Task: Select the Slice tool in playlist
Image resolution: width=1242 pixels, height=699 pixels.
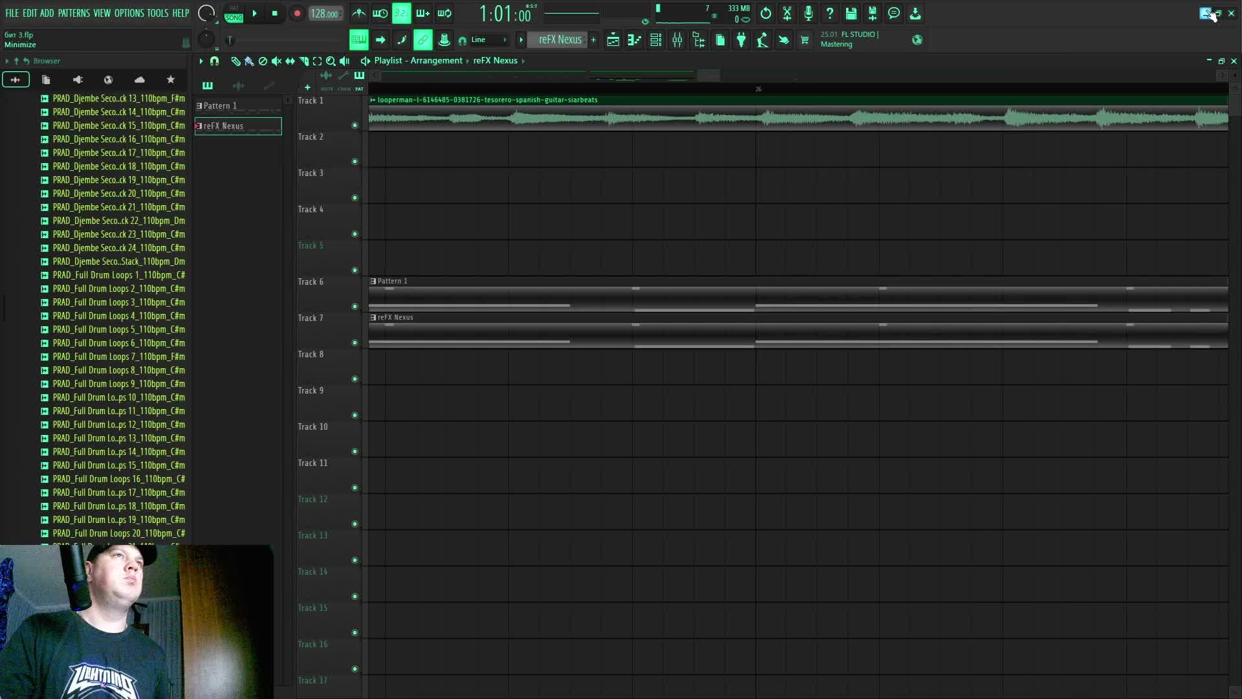Action: [x=303, y=61]
